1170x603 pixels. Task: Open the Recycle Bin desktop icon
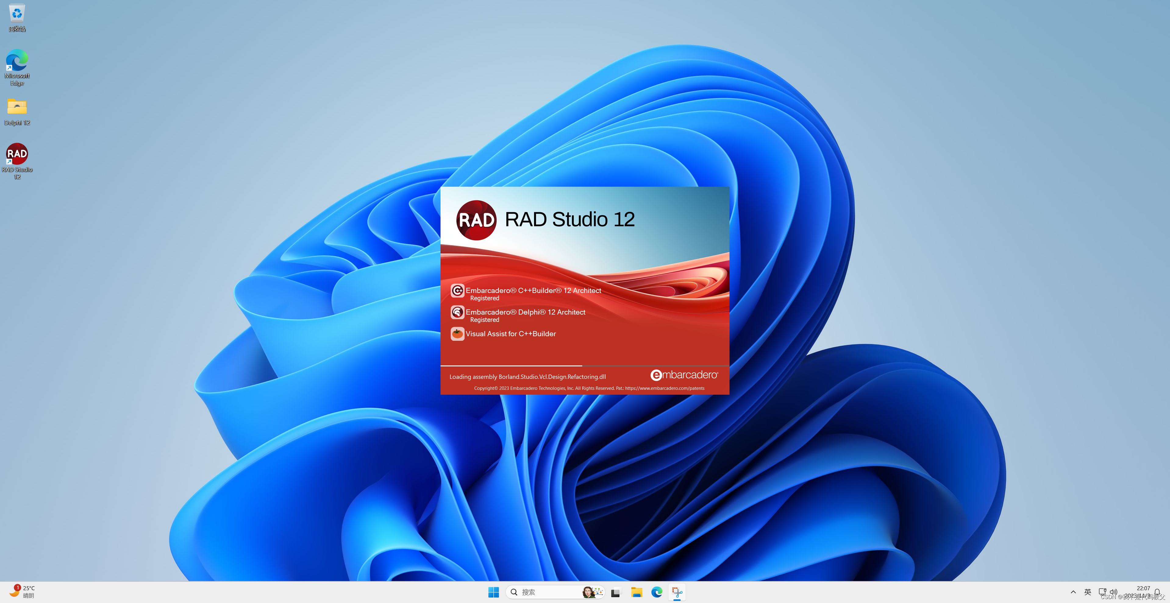point(17,14)
